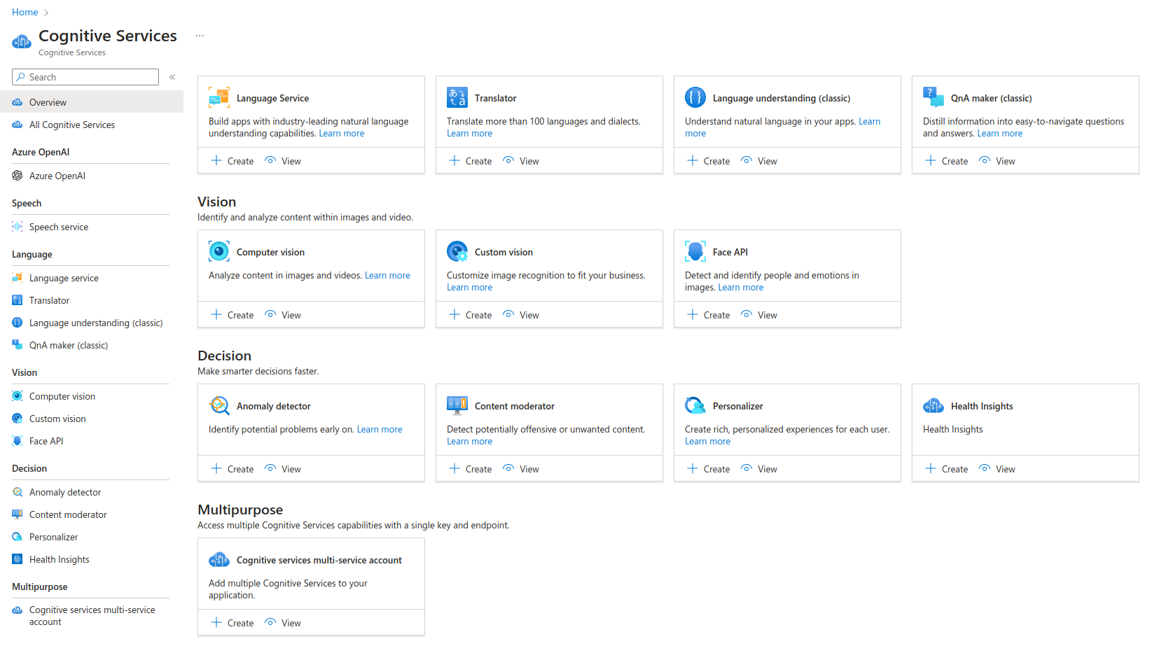Click the Speech service sidebar icon
1166x660 pixels.
coord(18,227)
